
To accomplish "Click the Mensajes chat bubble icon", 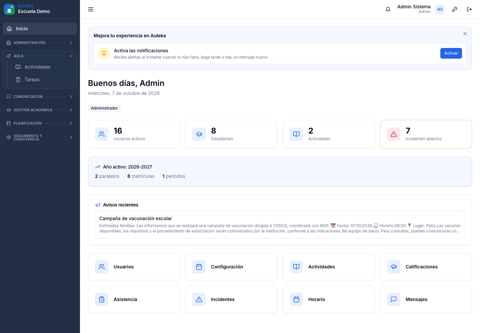I will [394, 299].
